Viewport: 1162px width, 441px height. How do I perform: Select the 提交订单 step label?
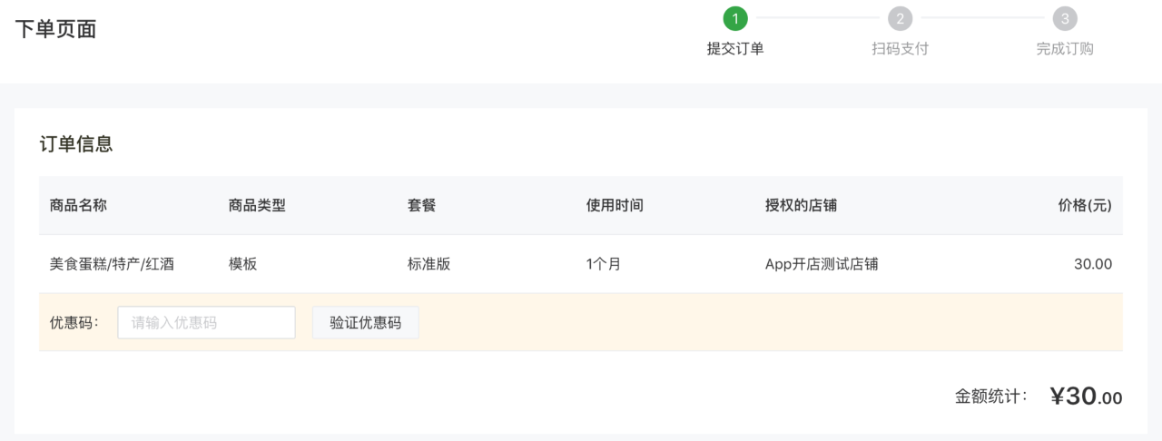tap(735, 49)
